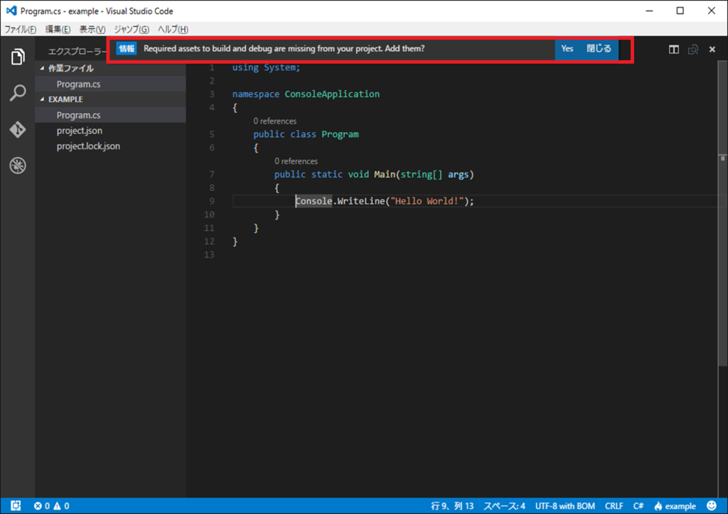
Task: Click Yes to add required assets
Action: point(567,49)
